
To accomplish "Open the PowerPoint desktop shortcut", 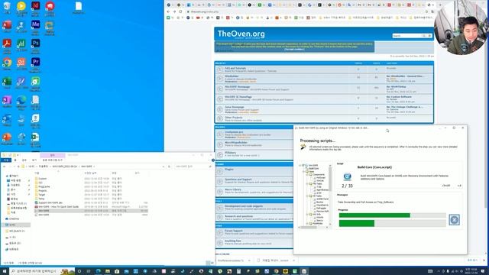I will tap(7, 137).
